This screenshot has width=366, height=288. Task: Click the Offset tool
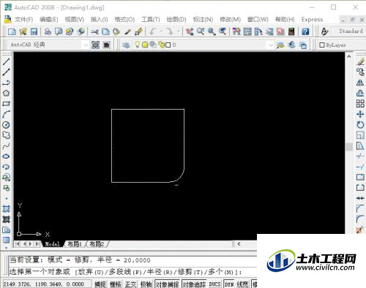pos(360,93)
